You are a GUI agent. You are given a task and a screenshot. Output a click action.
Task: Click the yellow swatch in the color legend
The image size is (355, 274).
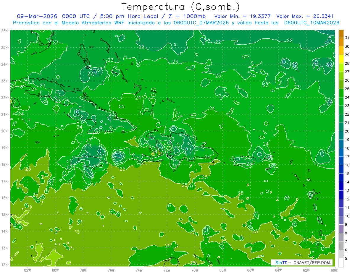click(x=341, y=59)
